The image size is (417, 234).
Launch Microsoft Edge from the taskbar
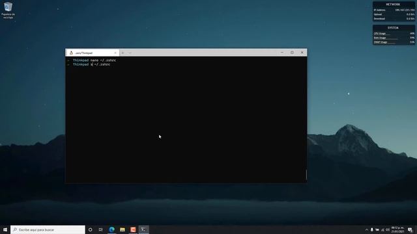point(111,229)
